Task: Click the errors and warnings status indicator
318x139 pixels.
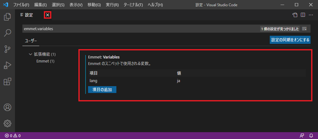Action: click(x=13, y=136)
